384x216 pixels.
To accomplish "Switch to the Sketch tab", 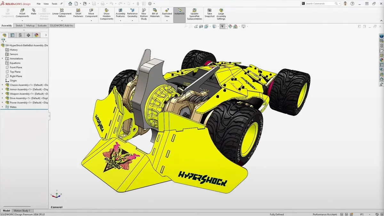I will 19,26.
